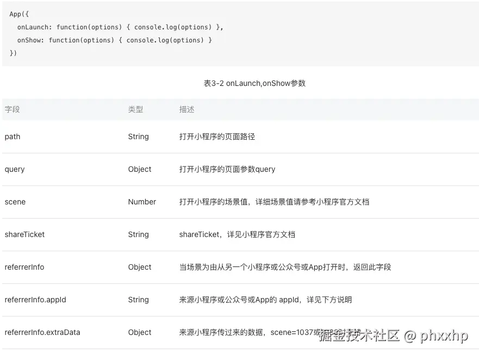The image size is (479, 354).
Task: Click the 字段 column header
Action: [13, 109]
